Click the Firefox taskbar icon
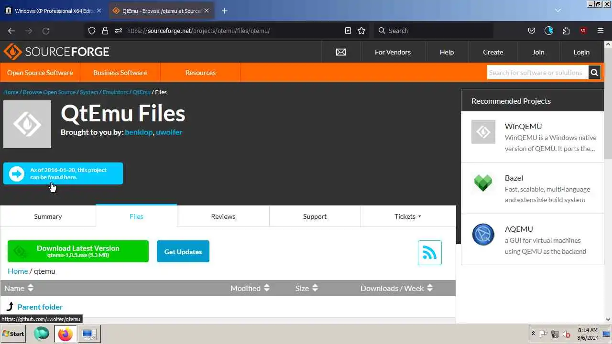612x344 pixels. [x=66, y=334]
